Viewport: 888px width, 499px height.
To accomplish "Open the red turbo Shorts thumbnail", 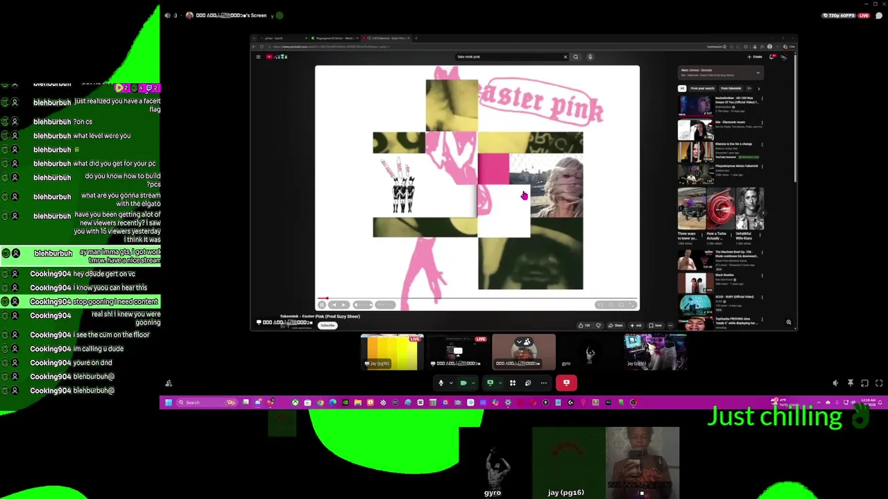I will 720,208.
